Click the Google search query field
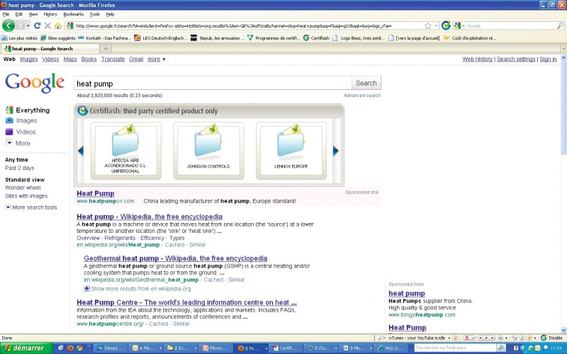The image size is (567, 354). tap(213, 83)
